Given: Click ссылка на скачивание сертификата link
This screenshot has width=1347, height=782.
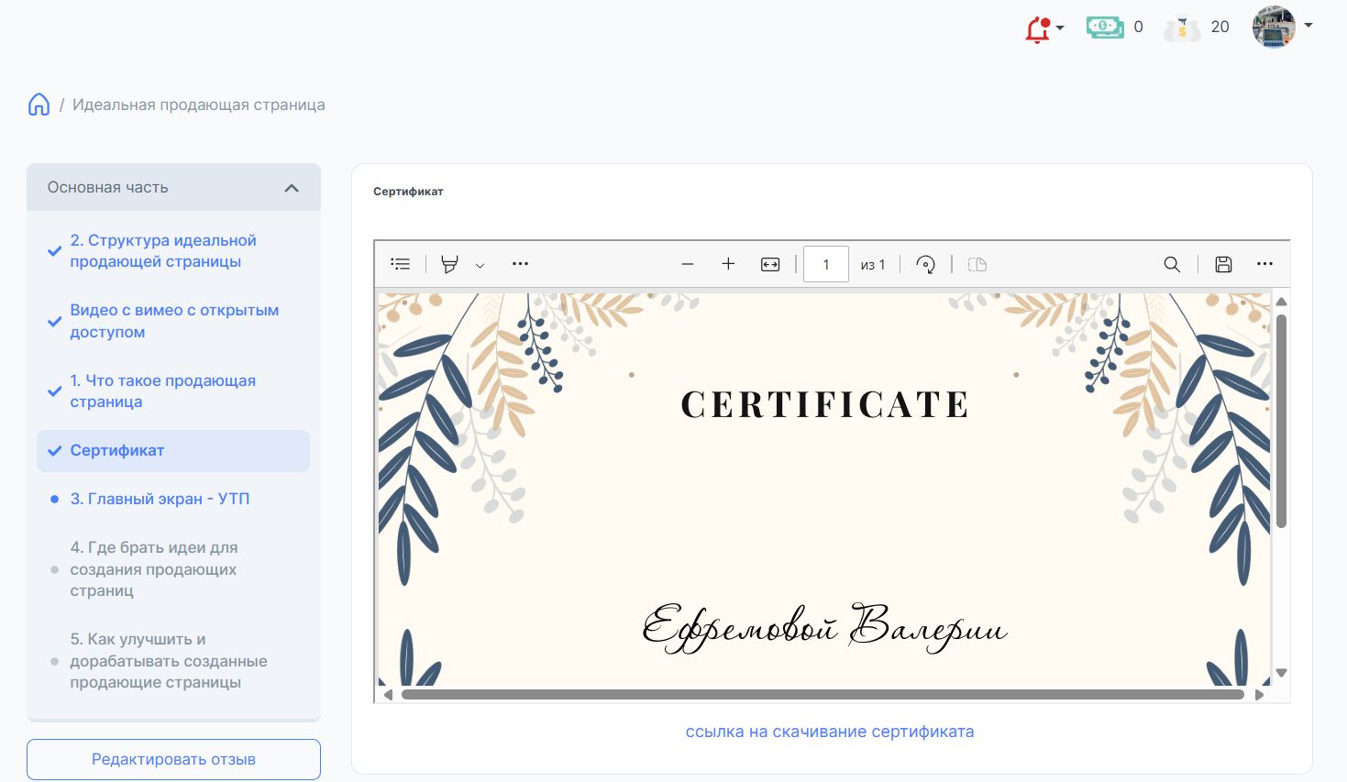Looking at the screenshot, I should 829,732.
